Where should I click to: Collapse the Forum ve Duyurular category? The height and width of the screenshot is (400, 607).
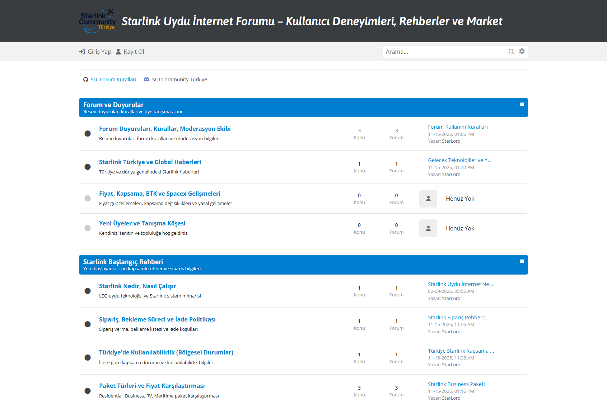tap(522, 104)
